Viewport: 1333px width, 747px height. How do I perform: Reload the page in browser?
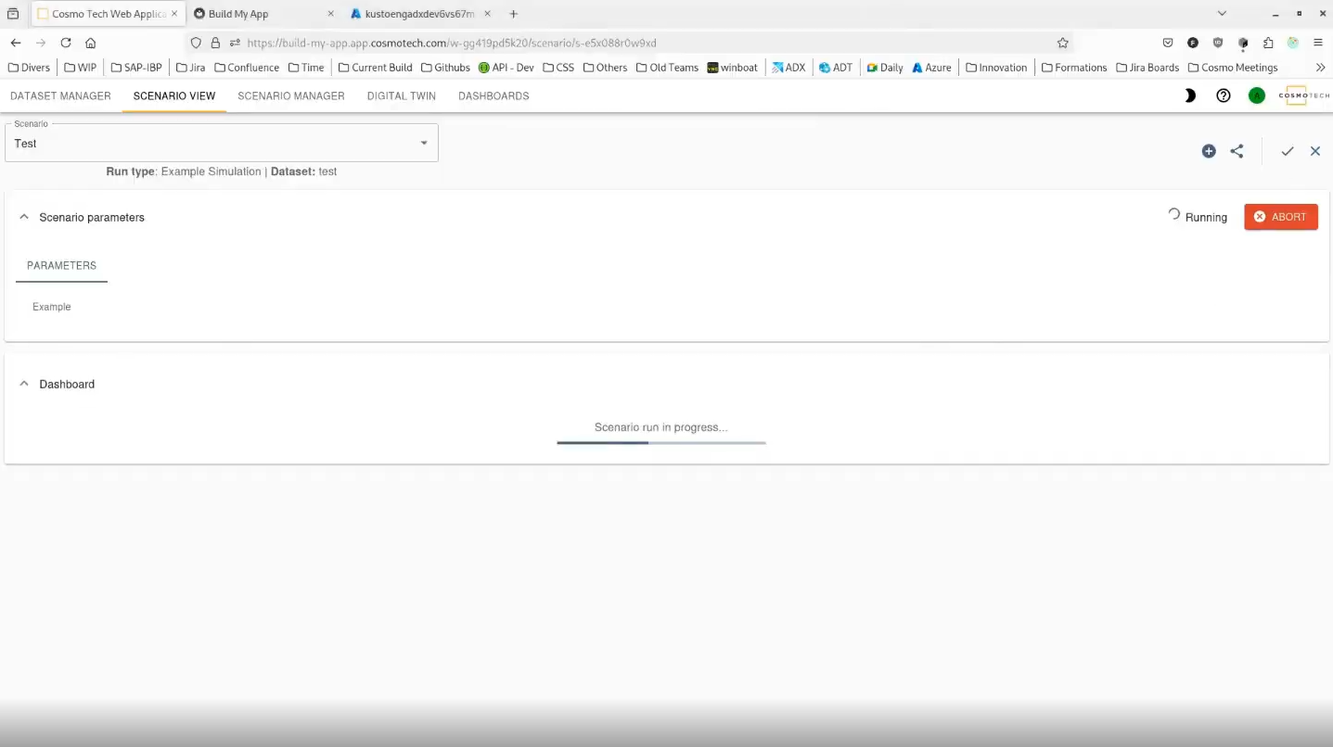coord(66,43)
